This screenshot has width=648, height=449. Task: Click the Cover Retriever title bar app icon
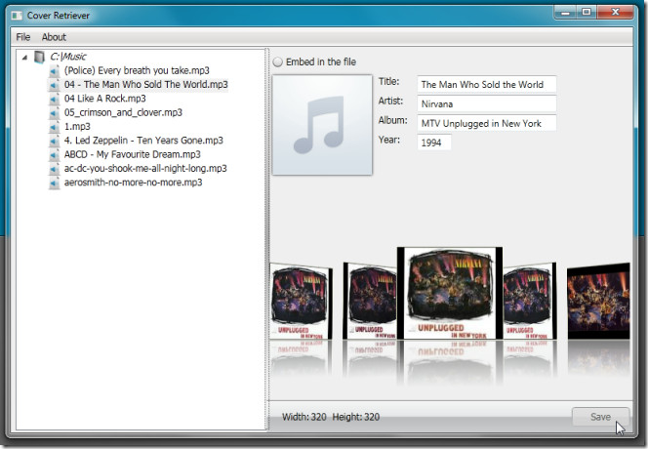point(17,16)
